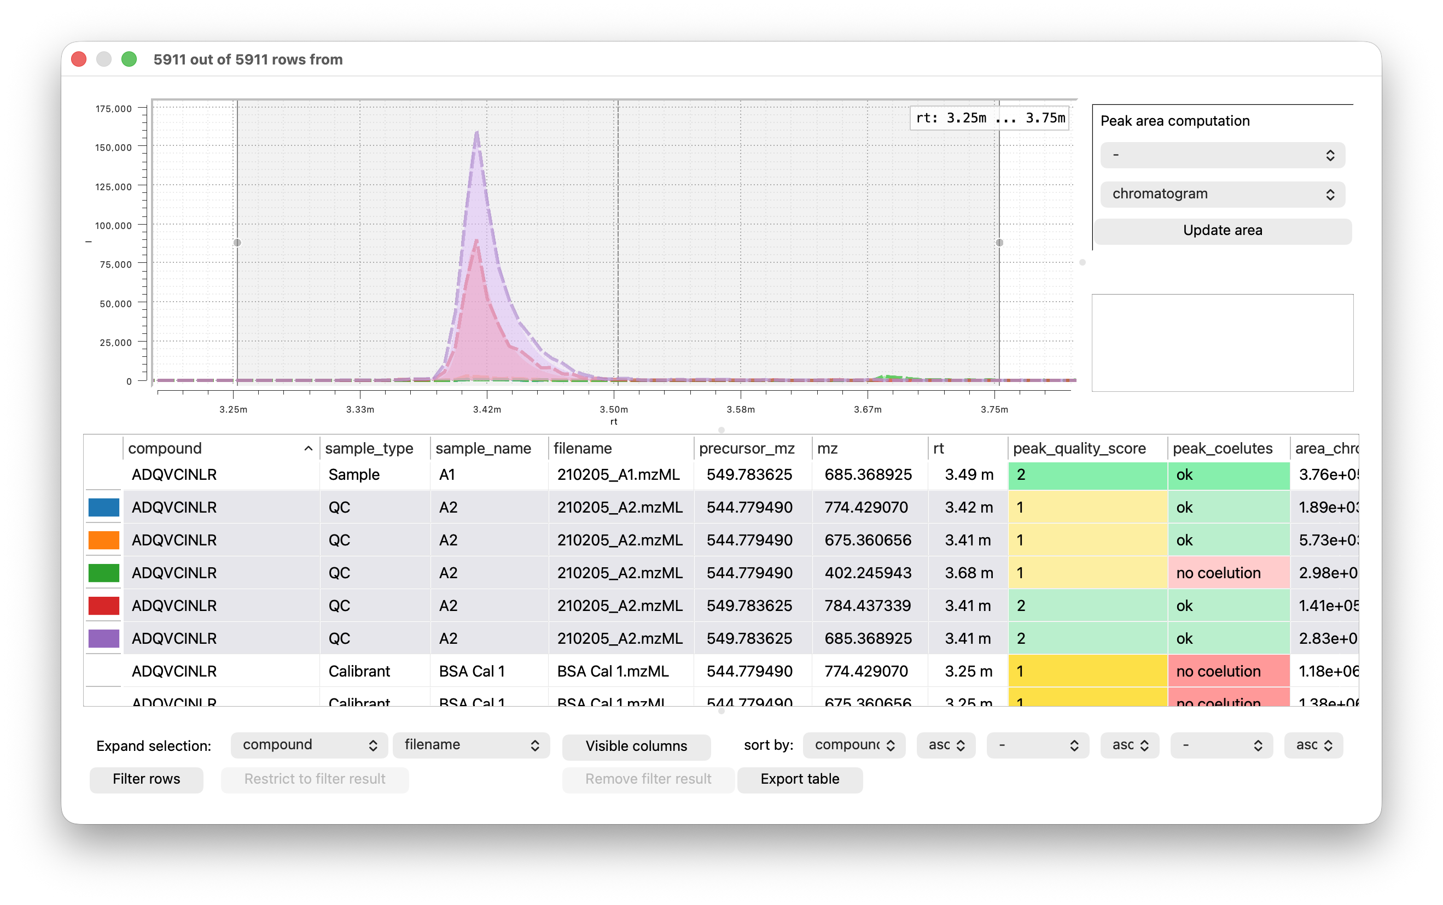Screen dimensions: 1443x905
Task: Open the filename expand selection dropdown
Action: (471, 744)
